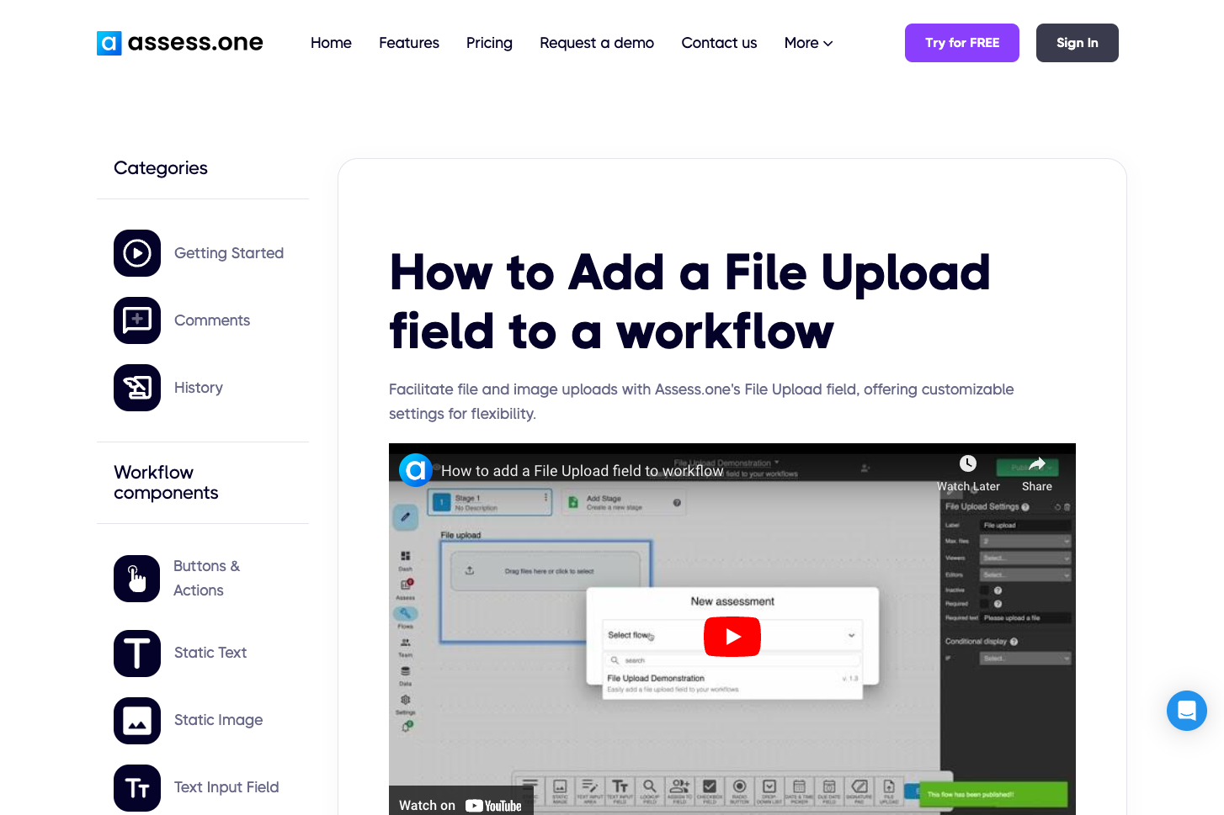Expand the More navigation dropdown
1224x815 pixels.
point(806,43)
